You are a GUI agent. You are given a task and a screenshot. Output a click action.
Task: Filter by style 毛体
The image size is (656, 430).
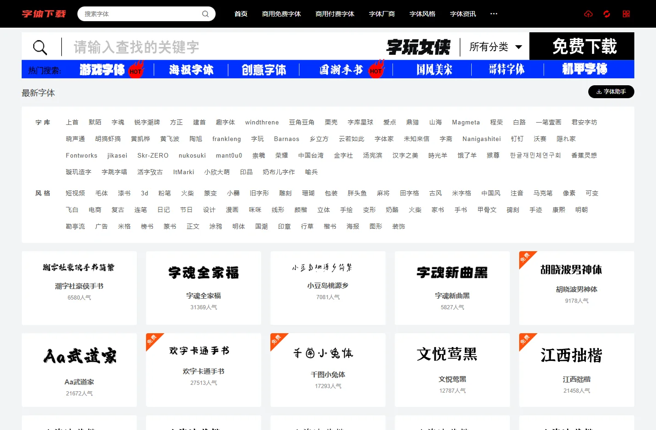coord(101,193)
